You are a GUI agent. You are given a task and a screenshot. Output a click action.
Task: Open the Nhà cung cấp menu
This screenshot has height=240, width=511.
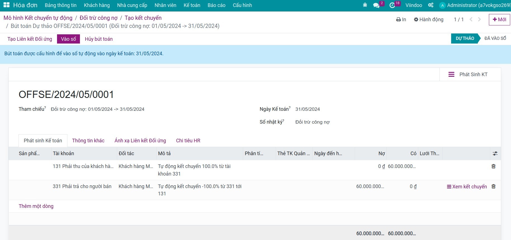[x=132, y=5]
